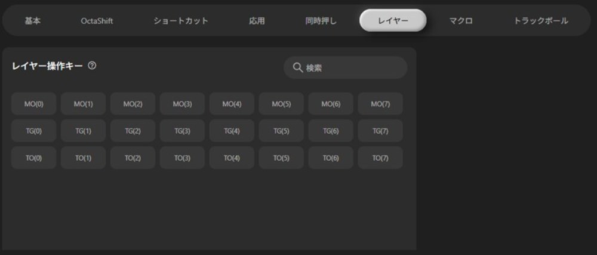This screenshot has width=597, height=255.
Task: Choose the MO(5) key
Action: click(281, 103)
